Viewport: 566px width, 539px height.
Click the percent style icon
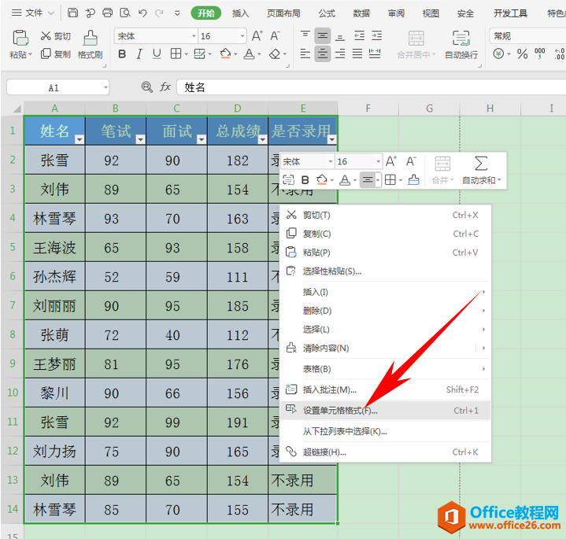click(x=522, y=54)
